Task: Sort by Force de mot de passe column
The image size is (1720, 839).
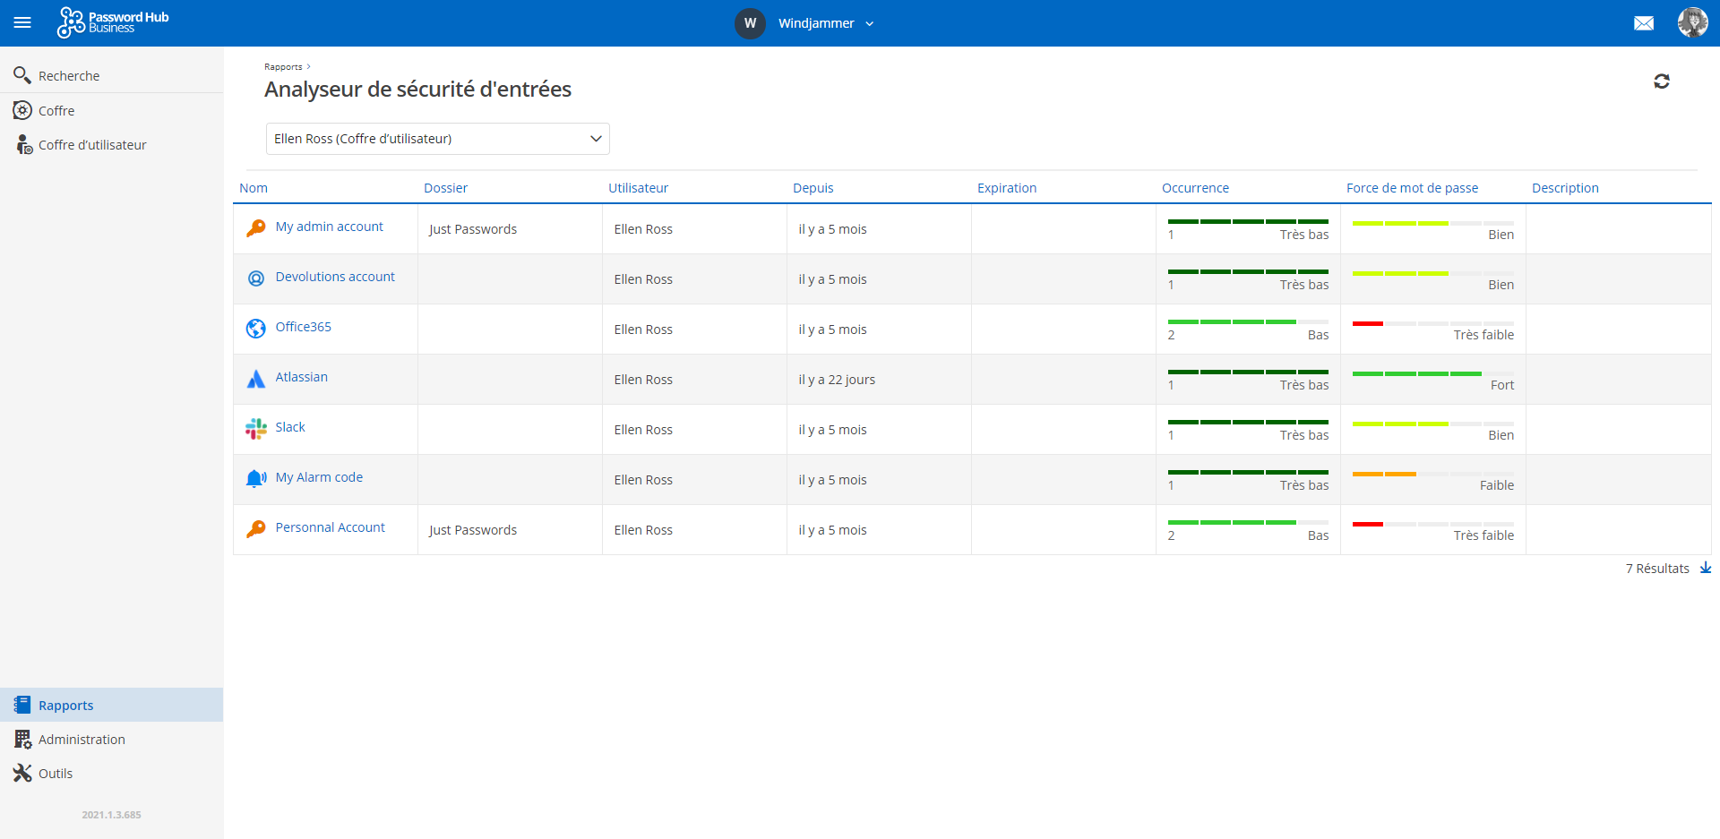Action: pyautogui.click(x=1412, y=188)
